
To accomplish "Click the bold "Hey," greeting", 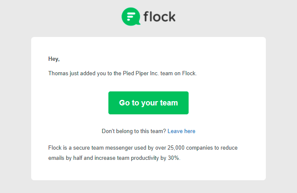I will (54, 59).
